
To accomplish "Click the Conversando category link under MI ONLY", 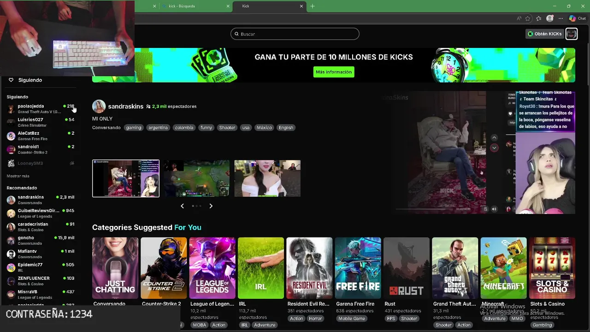I will [x=106, y=128].
